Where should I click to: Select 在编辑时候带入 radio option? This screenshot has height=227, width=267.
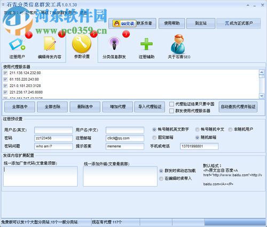coord(161,178)
